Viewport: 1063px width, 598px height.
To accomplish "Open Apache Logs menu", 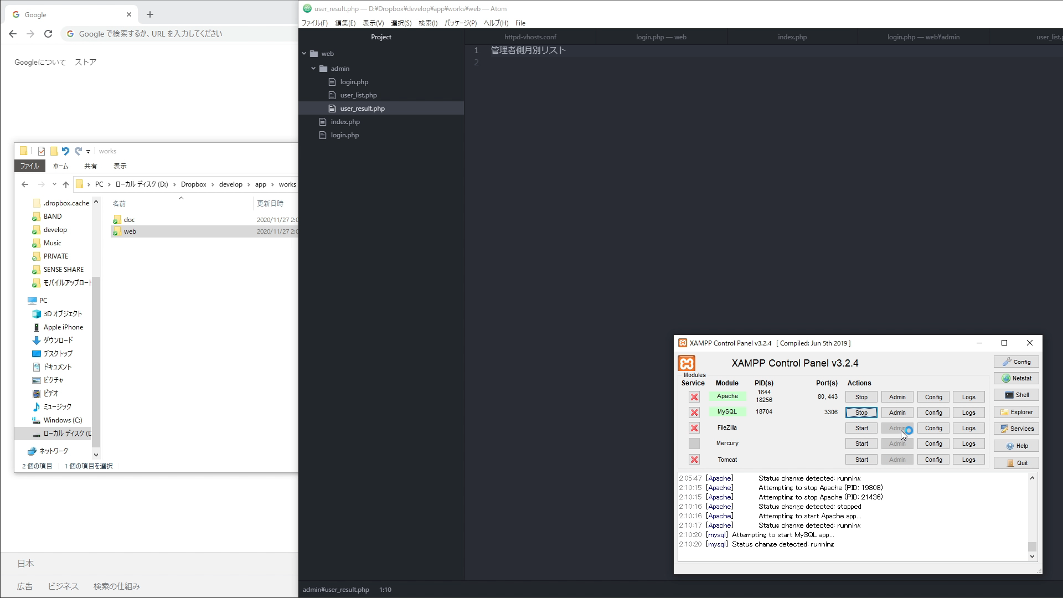I will (x=969, y=397).
